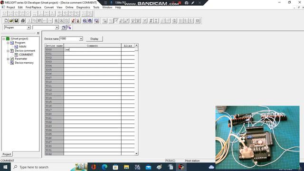The height and width of the screenshot is (171, 304).
Task: Open the empty dropdown next to Program
Action: point(57,28)
